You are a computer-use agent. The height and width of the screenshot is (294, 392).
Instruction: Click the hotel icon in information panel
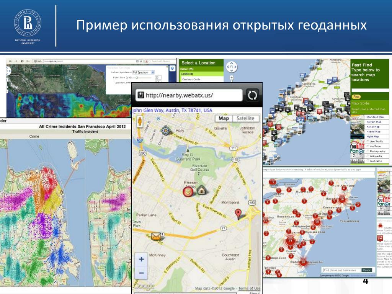(x=380, y=238)
